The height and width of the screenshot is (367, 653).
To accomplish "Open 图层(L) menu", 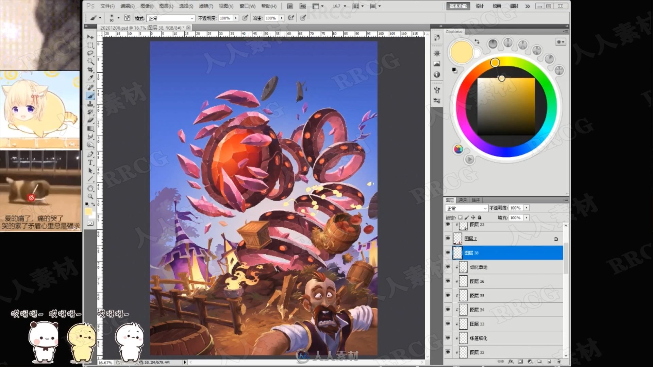I will 166,6.
